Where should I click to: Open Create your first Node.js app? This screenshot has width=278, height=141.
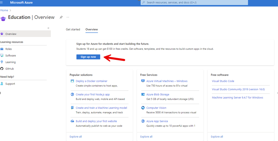pyautogui.click(x=93, y=95)
